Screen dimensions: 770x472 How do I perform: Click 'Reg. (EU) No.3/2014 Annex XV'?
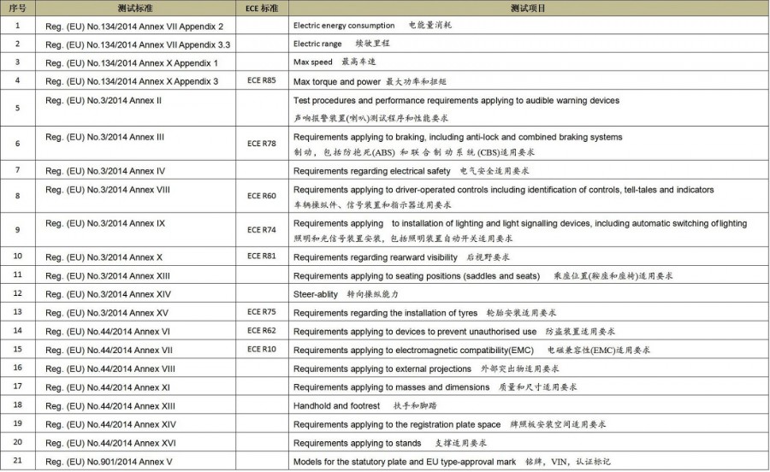(107, 313)
